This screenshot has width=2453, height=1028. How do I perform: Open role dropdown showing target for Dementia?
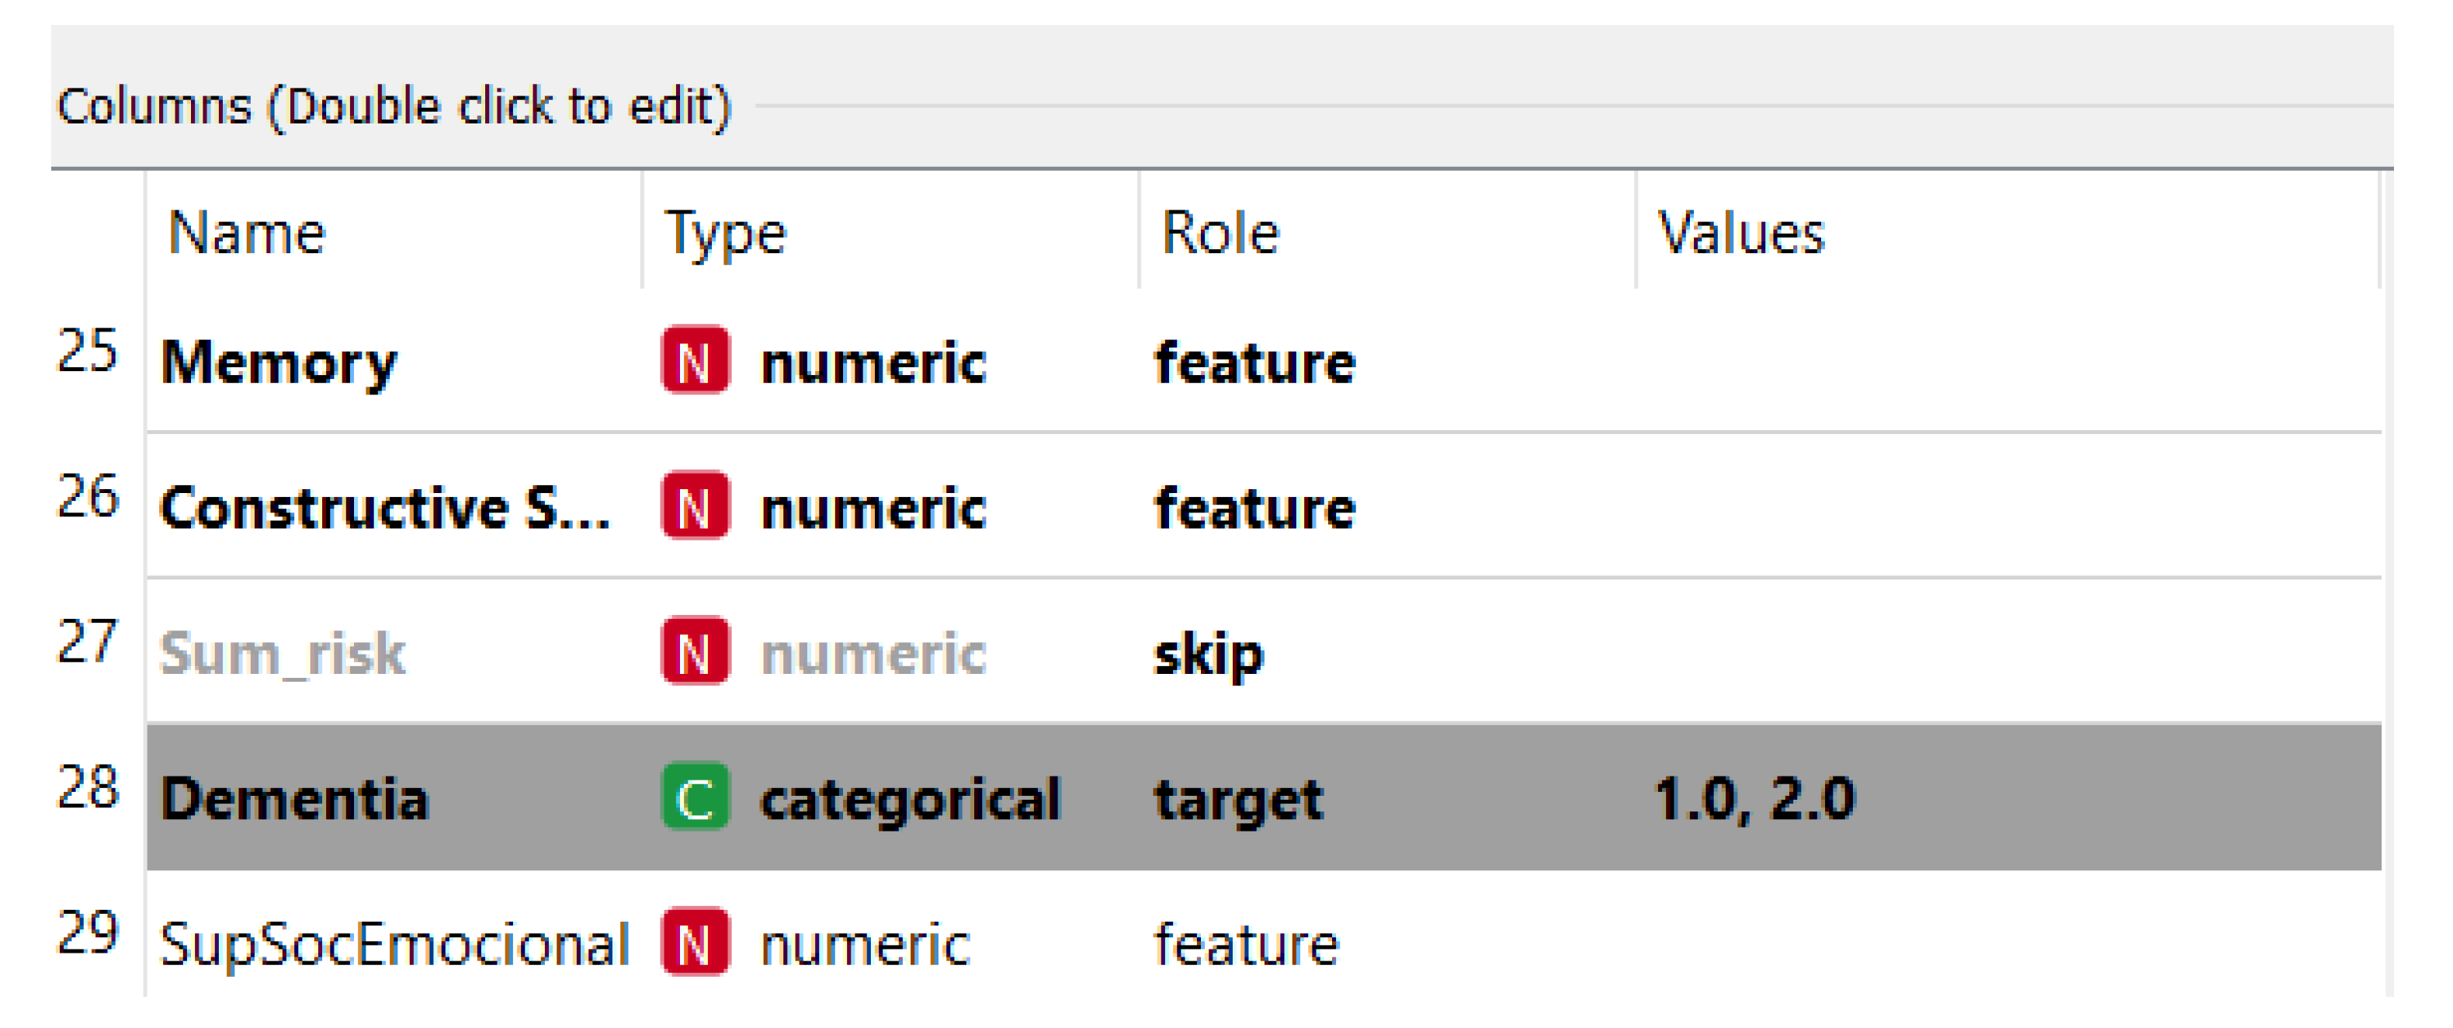point(1238,798)
